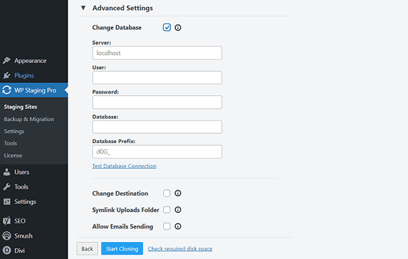Viewport: 408px width, 259px height.
Task: Click the Plugins plug icon
Action: pyautogui.click(x=6, y=75)
